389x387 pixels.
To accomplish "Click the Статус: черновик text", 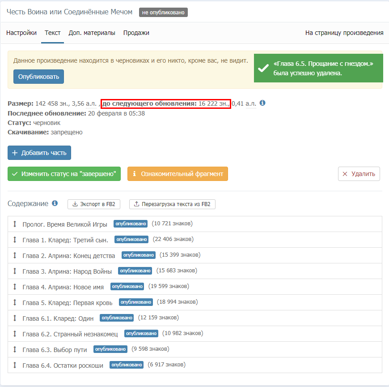I will point(34,123).
